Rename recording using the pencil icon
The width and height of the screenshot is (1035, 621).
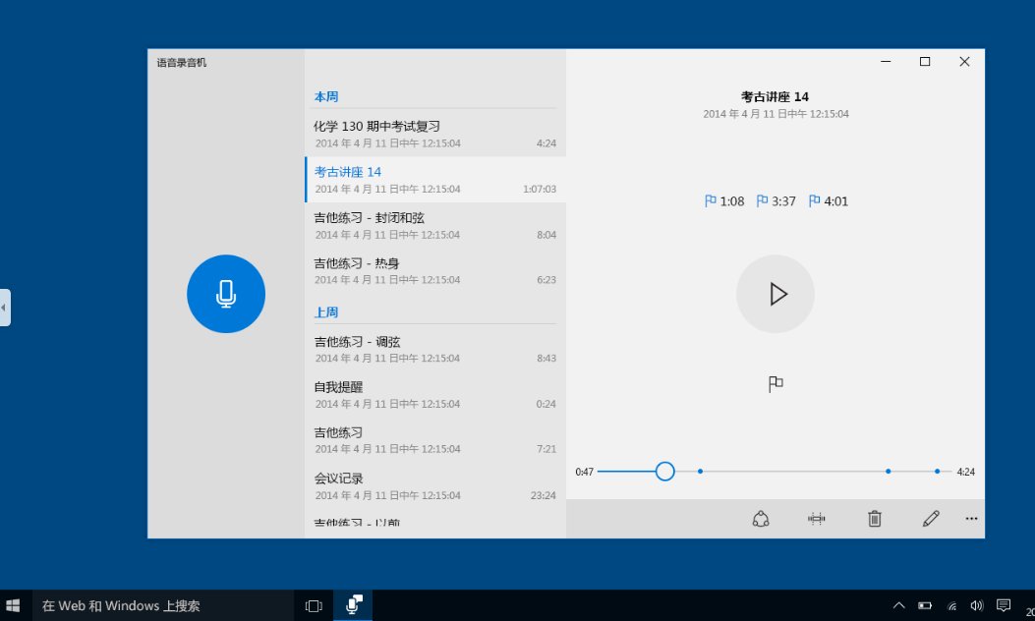click(x=931, y=519)
